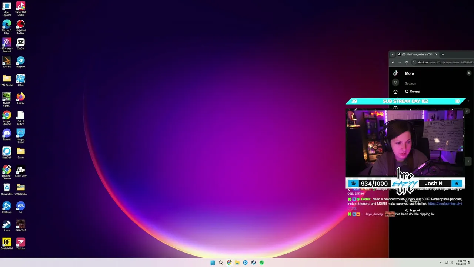Reload the TikTok page
Viewport: 474px width, 267px height.
click(x=406, y=62)
